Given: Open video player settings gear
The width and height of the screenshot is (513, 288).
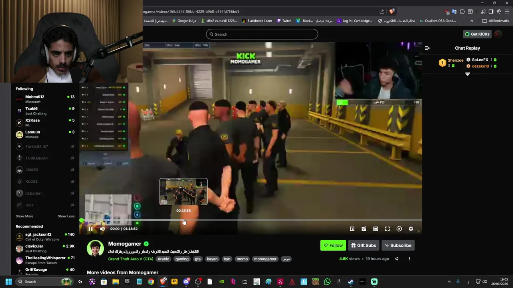Looking at the screenshot, I should (x=411, y=229).
